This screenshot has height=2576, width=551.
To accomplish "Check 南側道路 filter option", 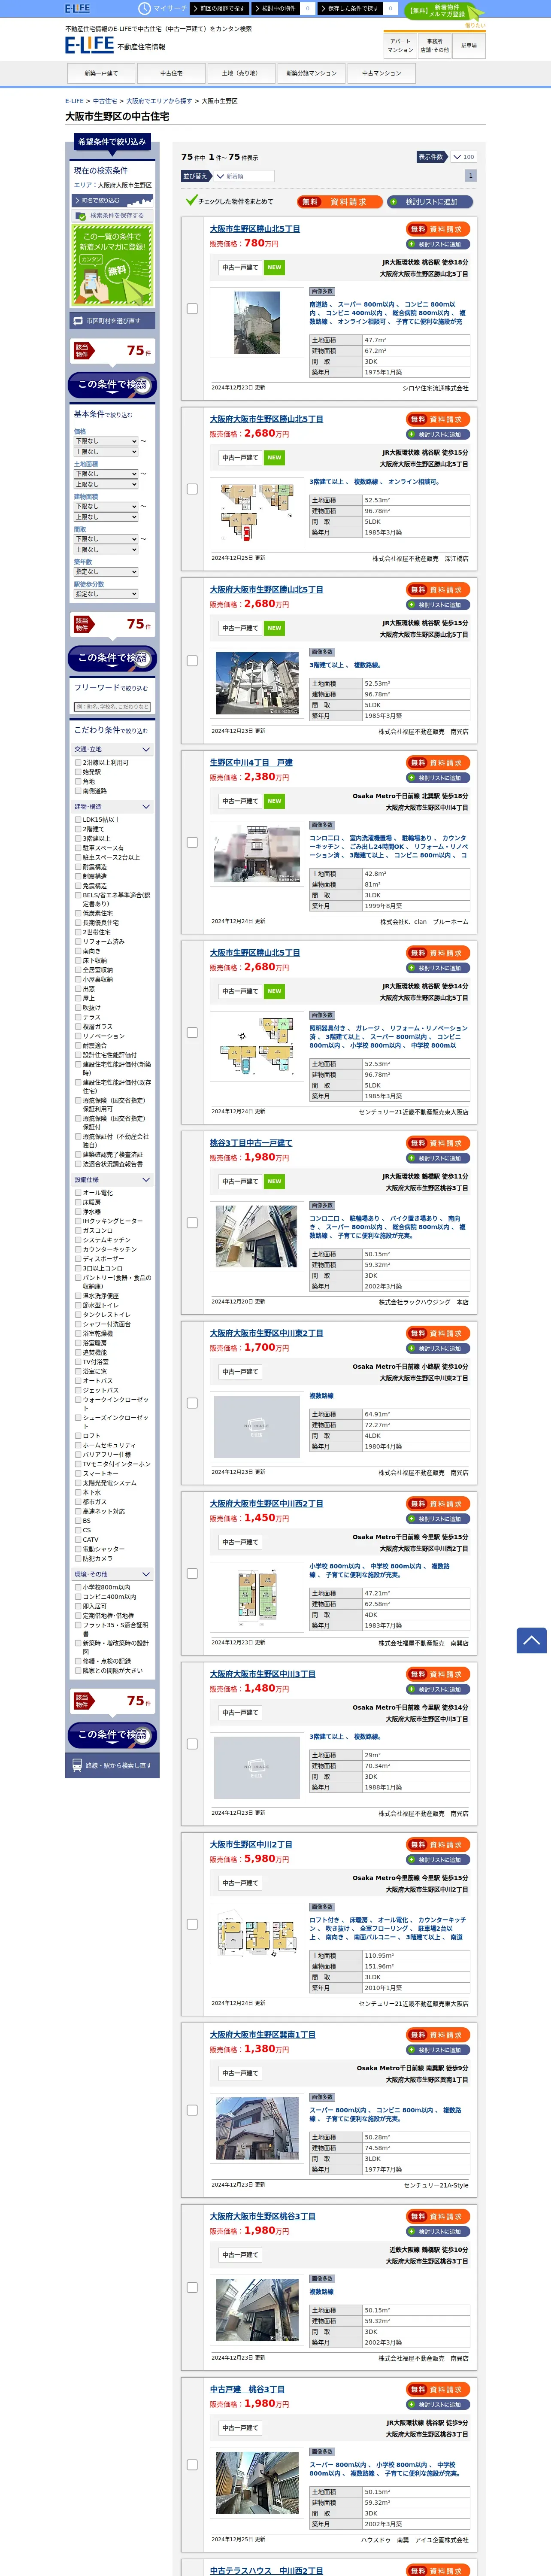I will (x=78, y=790).
